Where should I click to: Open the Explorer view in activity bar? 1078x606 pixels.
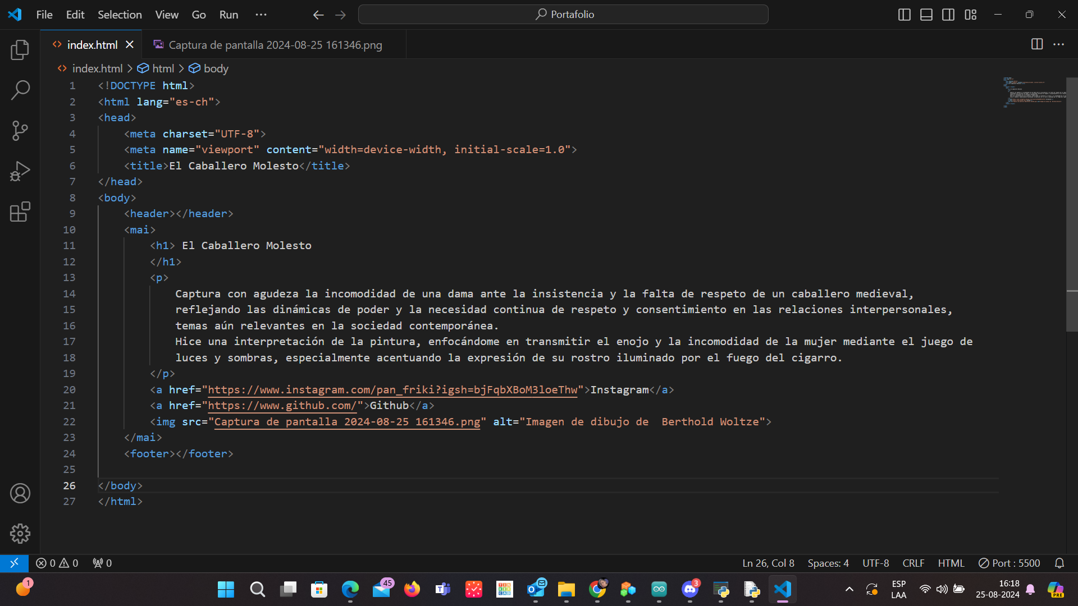20,50
